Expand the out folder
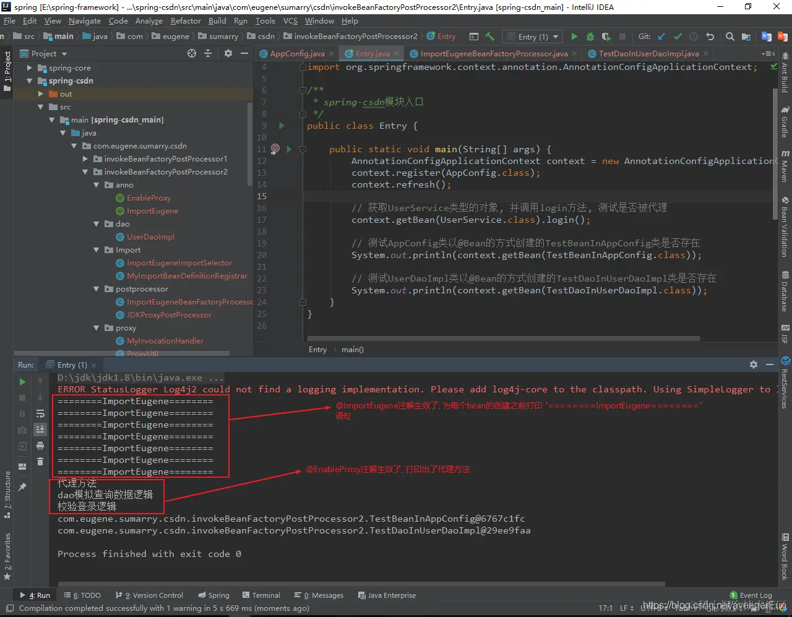Screen dimensions: 792x617 pyautogui.click(x=41, y=94)
